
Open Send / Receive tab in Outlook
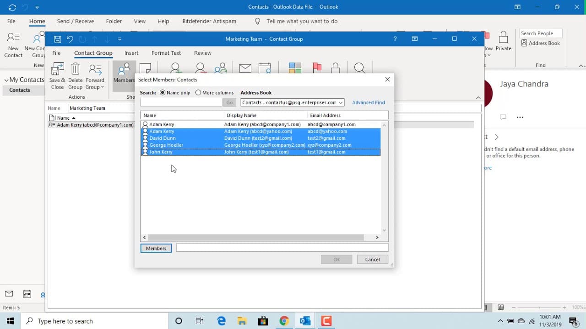[76, 21]
